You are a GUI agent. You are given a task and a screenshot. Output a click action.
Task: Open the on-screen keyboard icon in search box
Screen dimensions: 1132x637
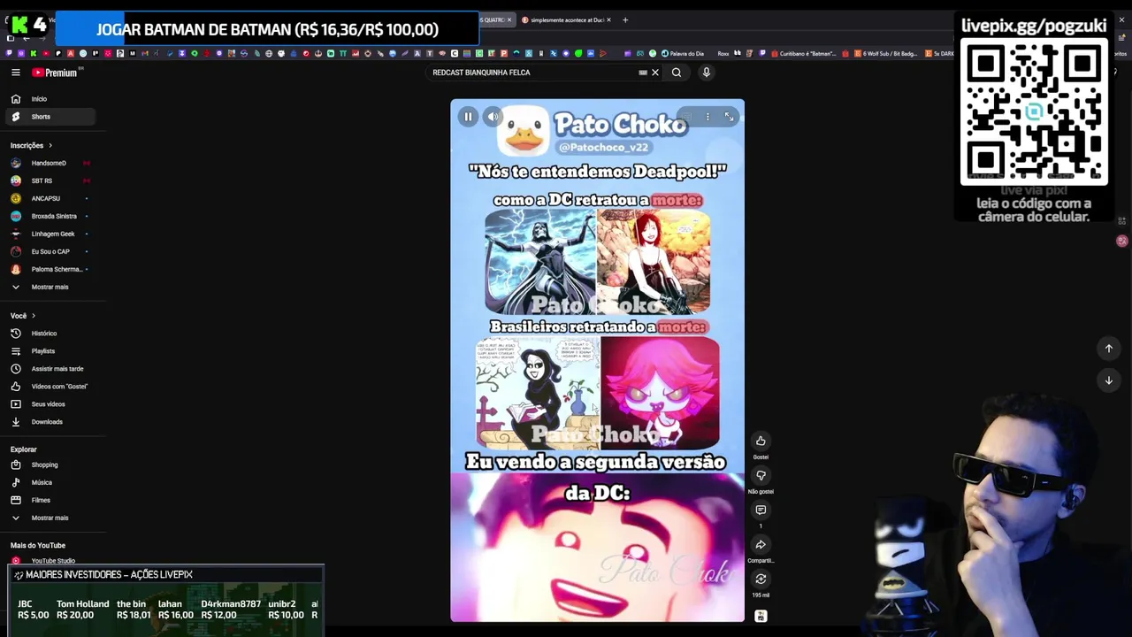[x=643, y=73]
